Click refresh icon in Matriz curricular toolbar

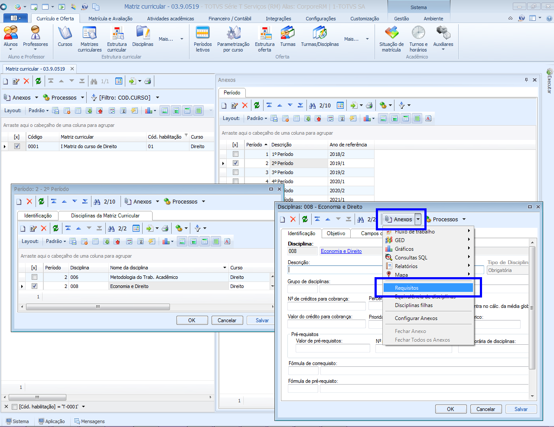38,81
